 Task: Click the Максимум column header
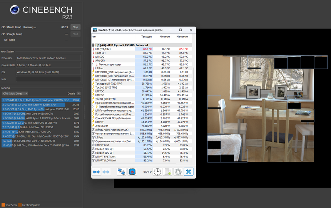182,37
